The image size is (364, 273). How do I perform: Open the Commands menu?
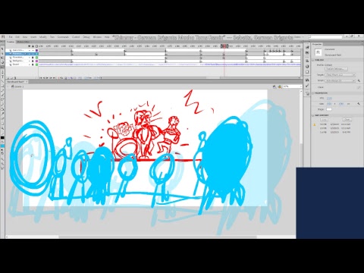coord(63,37)
